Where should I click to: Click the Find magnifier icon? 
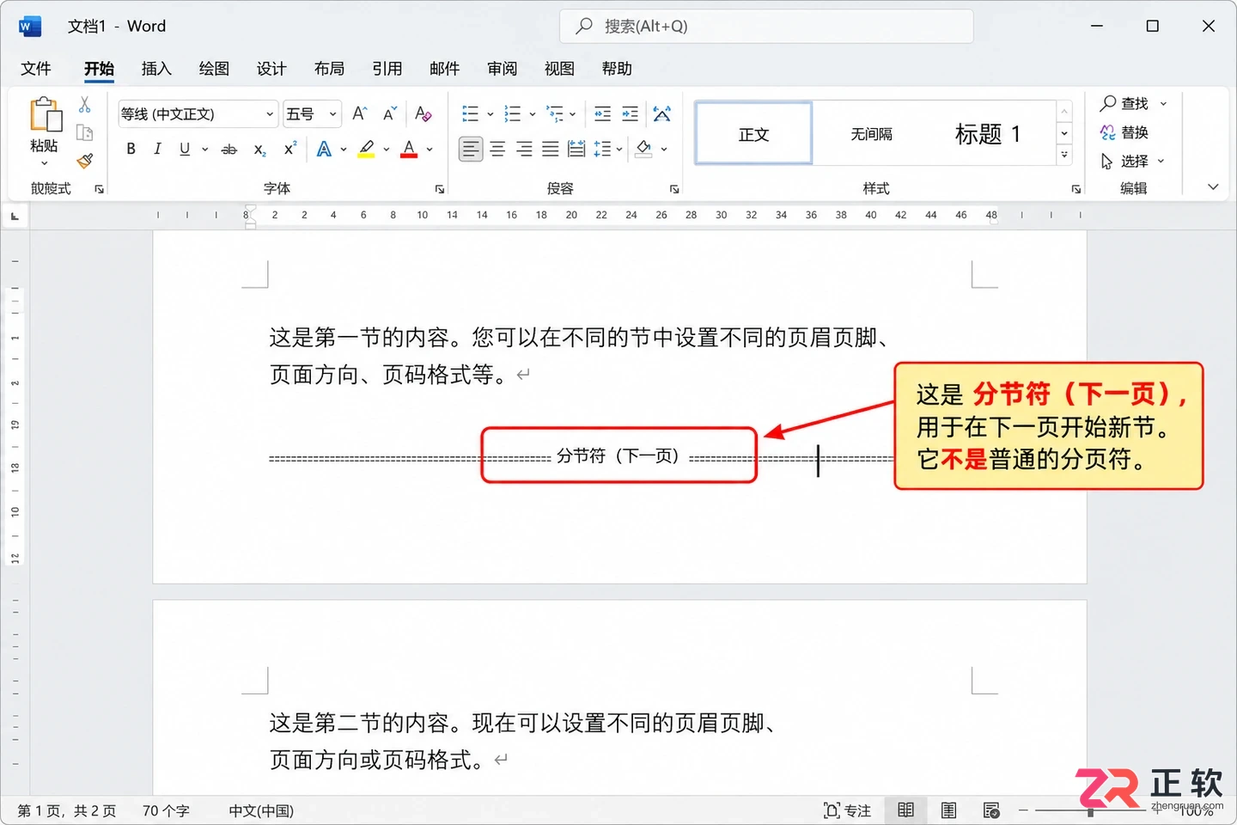point(1108,103)
